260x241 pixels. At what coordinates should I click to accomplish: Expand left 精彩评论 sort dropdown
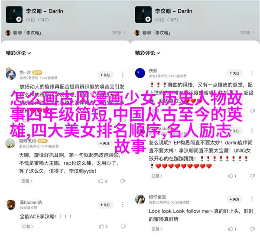point(18,53)
